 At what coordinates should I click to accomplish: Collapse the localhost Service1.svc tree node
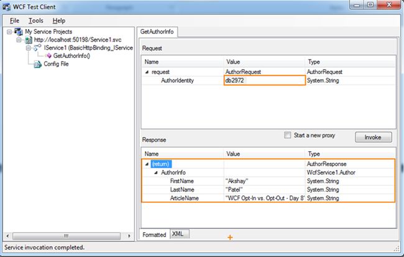pyautogui.click(x=19, y=40)
